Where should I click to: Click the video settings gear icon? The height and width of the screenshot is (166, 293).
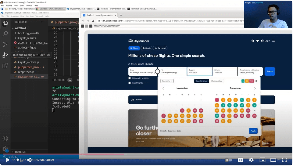(x=251, y=160)
